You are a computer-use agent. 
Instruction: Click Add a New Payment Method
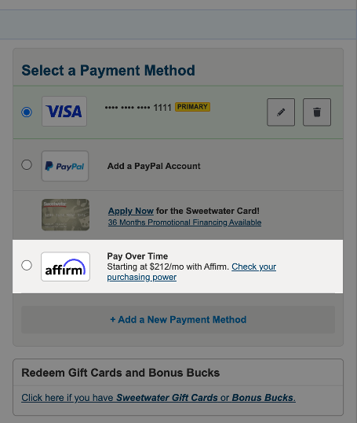click(x=178, y=319)
